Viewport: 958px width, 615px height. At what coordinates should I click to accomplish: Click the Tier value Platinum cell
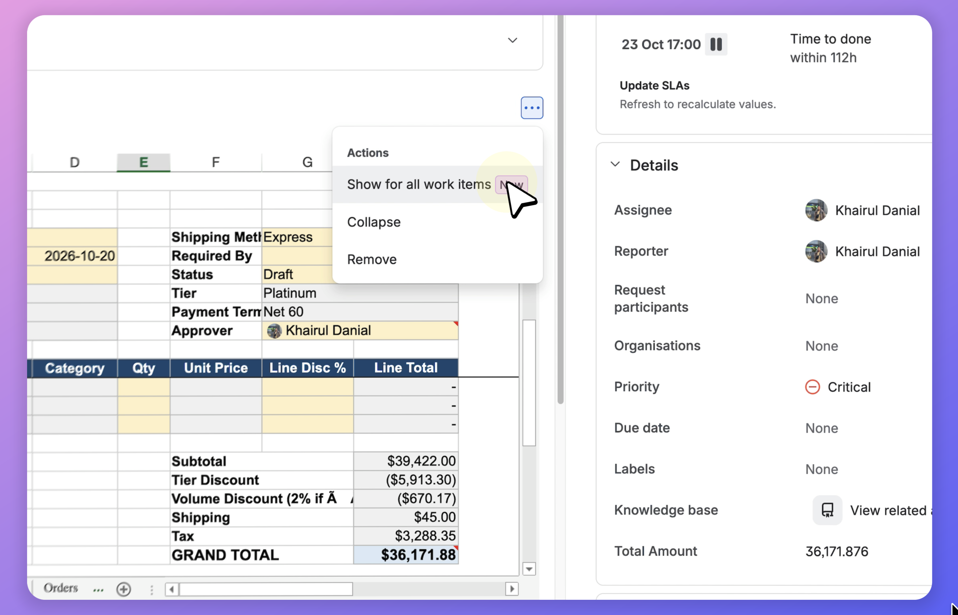pyautogui.click(x=360, y=294)
